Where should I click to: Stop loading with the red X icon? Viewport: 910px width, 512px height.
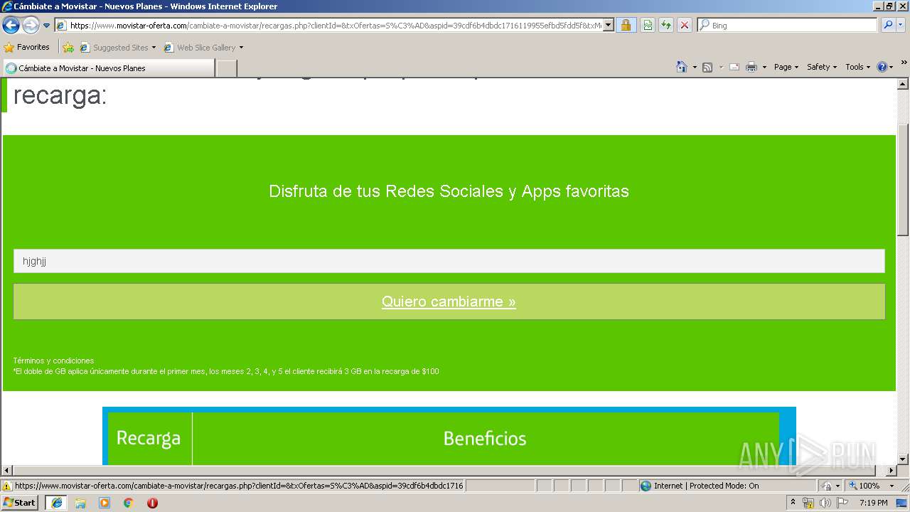click(685, 26)
